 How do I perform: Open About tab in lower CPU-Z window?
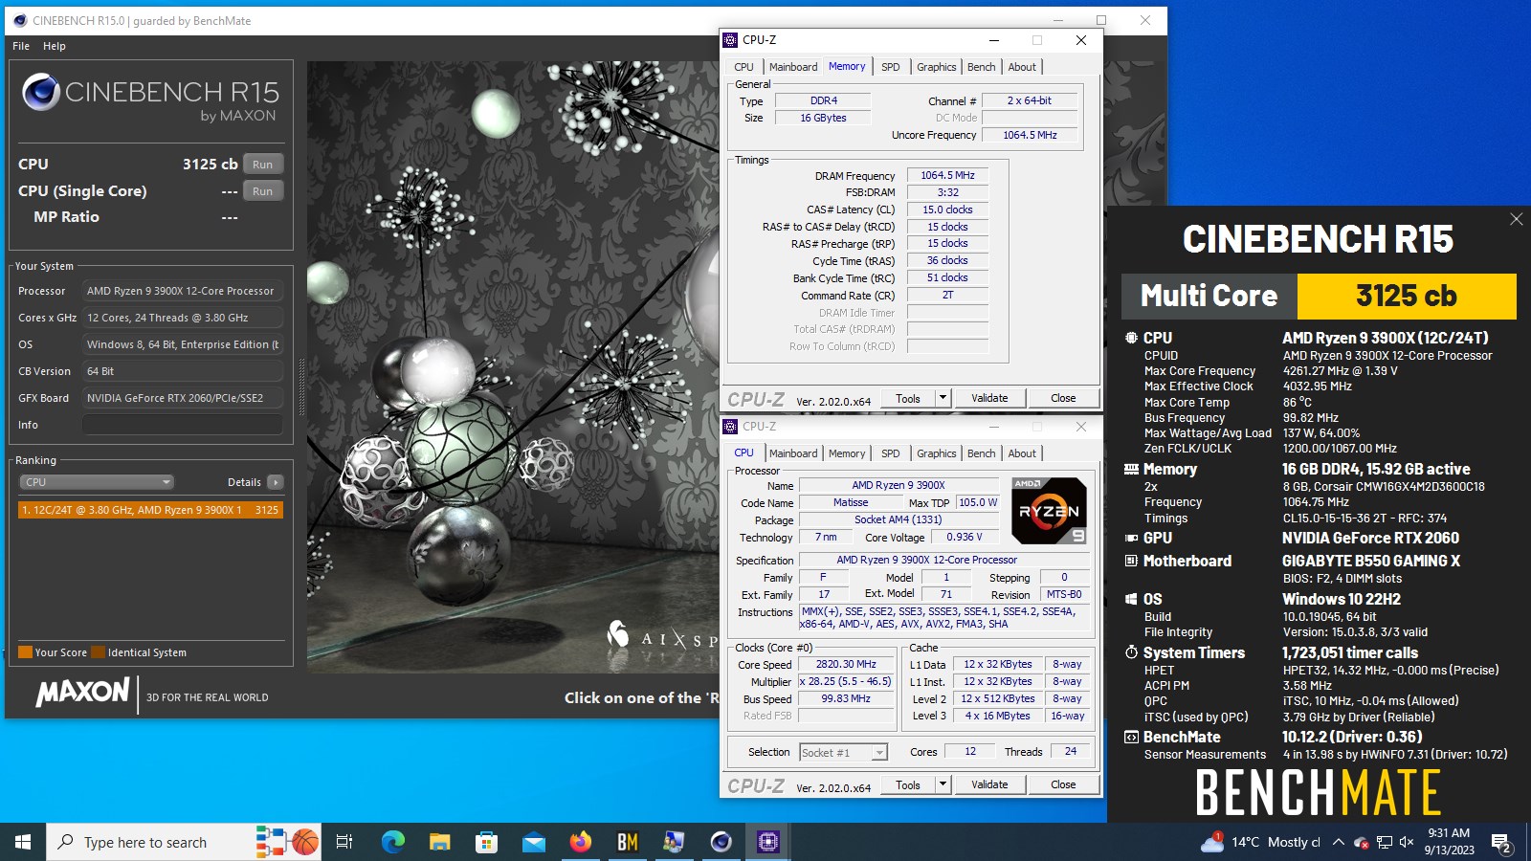click(x=1022, y=453)
